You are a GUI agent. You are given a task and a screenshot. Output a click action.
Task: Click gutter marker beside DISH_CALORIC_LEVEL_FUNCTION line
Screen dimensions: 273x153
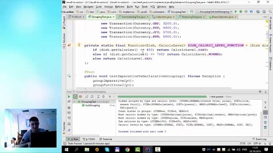coord(69,45)
